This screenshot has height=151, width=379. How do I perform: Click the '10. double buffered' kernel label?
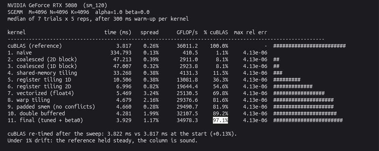pos(36,113)
